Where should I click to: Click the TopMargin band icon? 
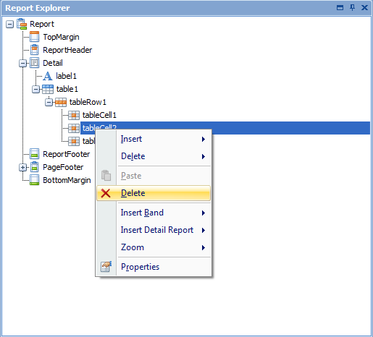pyautogui.click(x=35, y=37)
